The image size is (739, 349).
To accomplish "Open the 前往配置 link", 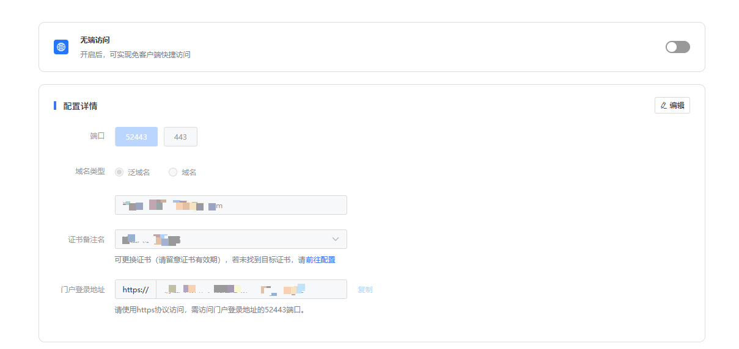I will pos(320,260).
